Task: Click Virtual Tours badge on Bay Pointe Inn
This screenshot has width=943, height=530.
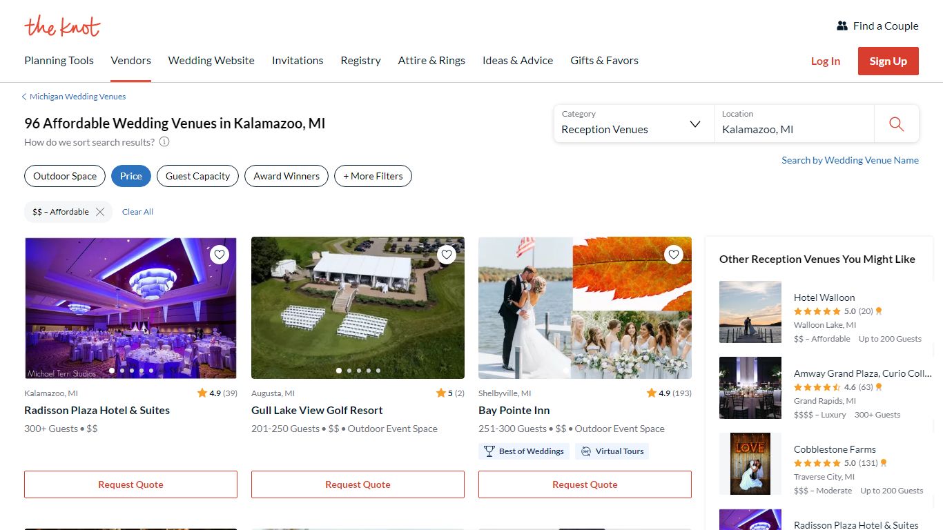Action: 612,451
